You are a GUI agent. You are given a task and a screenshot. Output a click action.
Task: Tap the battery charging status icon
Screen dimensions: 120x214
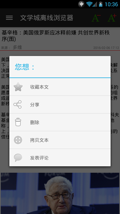101,4
